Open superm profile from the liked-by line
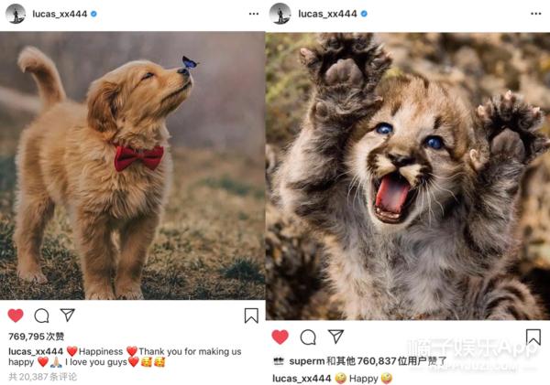 coord(307,361)
